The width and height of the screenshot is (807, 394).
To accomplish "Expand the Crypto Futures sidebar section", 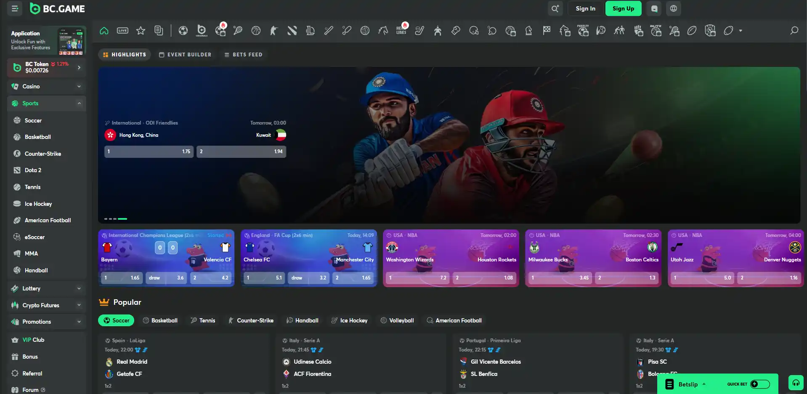I will [x=47, y=305].
